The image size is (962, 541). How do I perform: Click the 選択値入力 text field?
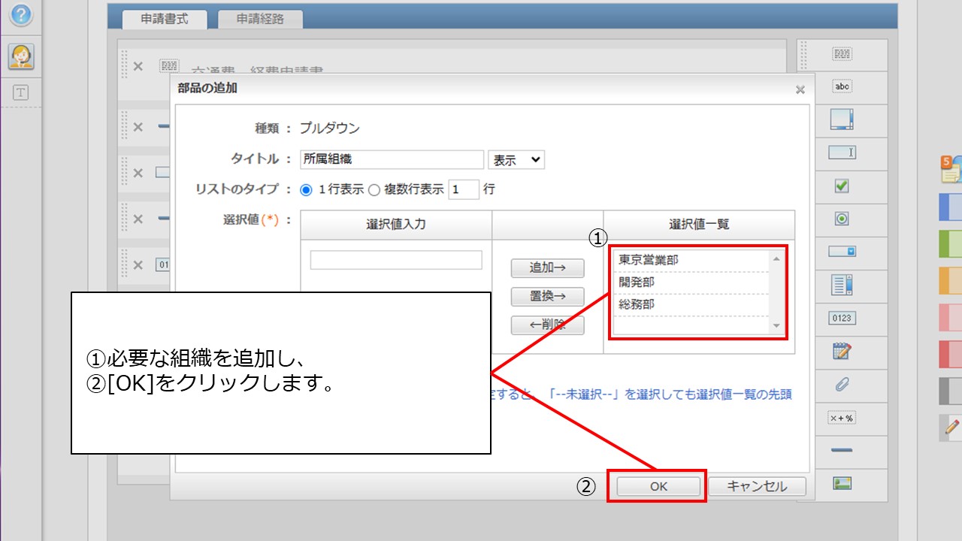tap(395, 260)
